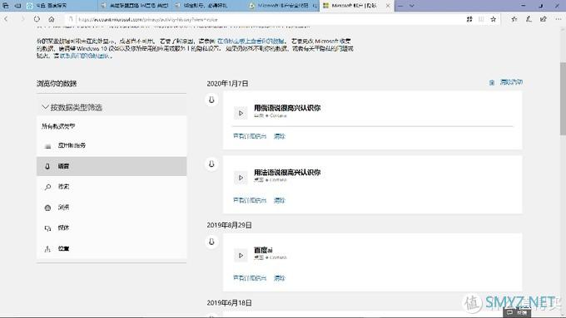Click 清除 under 用俄语说很高兴认识你
Screen dimensions: 566x318
280,136
